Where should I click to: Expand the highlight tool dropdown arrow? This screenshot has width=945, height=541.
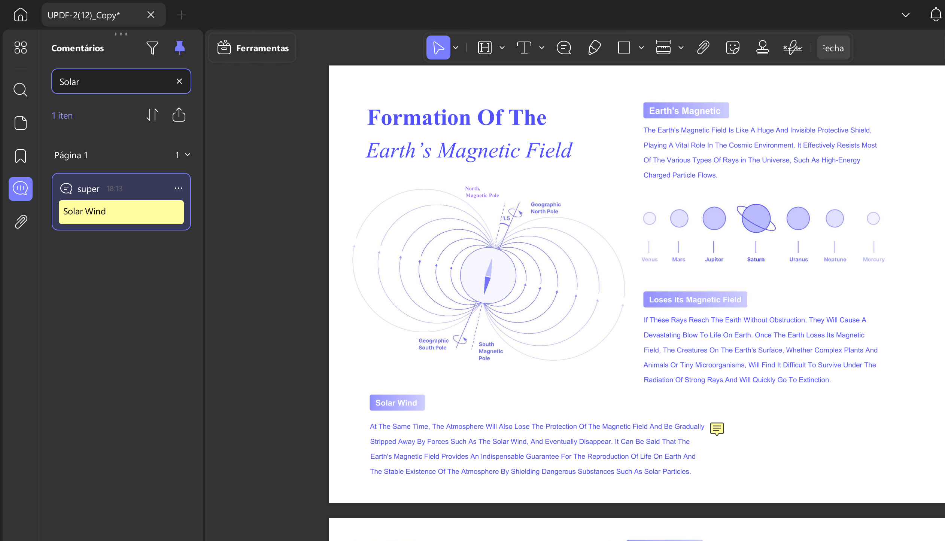[502, 48]
